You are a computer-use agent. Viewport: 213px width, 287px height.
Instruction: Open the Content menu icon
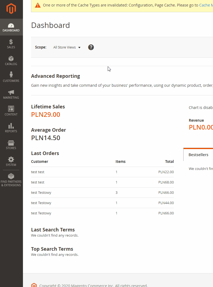11,109
